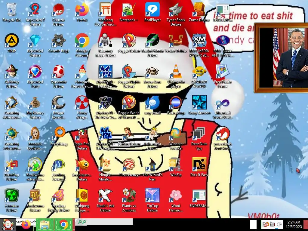Open VLC media player shortcut

[x=176, y=77]
